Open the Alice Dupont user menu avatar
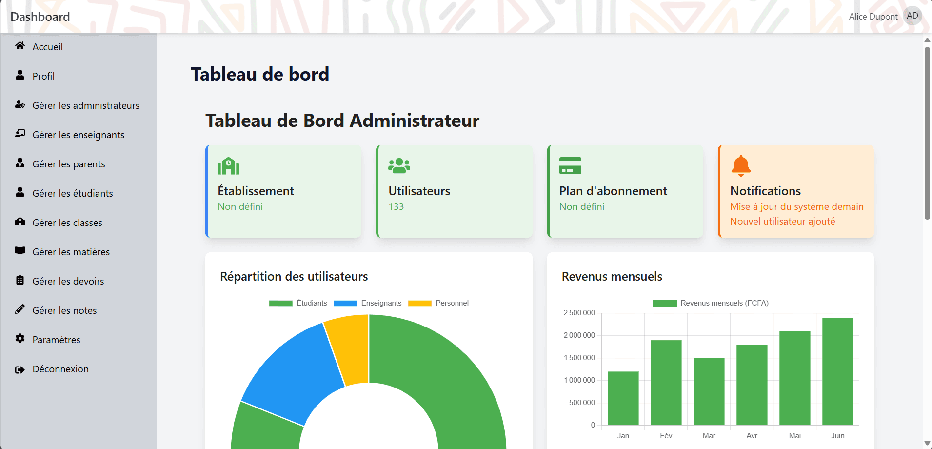 tap(912, 16)
